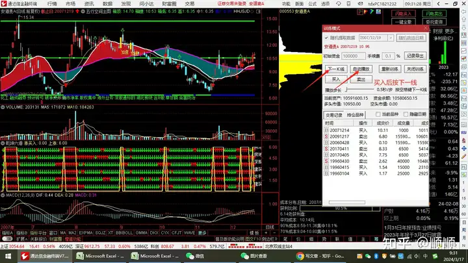Open Windows Start menu
This screenshot has width=468, height=263.
click(x=8, y=256)
